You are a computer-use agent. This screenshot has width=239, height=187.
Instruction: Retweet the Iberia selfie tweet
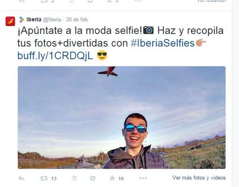tap(44, 178)
